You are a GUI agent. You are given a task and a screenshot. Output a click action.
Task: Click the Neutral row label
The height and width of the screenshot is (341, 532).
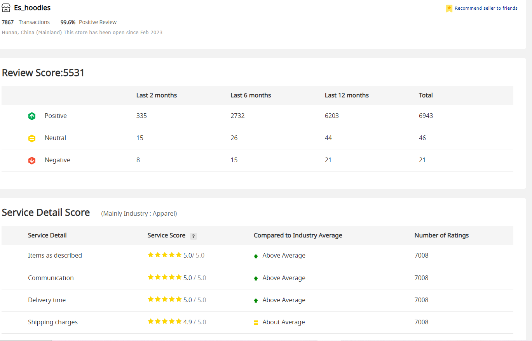pos(55,138)
